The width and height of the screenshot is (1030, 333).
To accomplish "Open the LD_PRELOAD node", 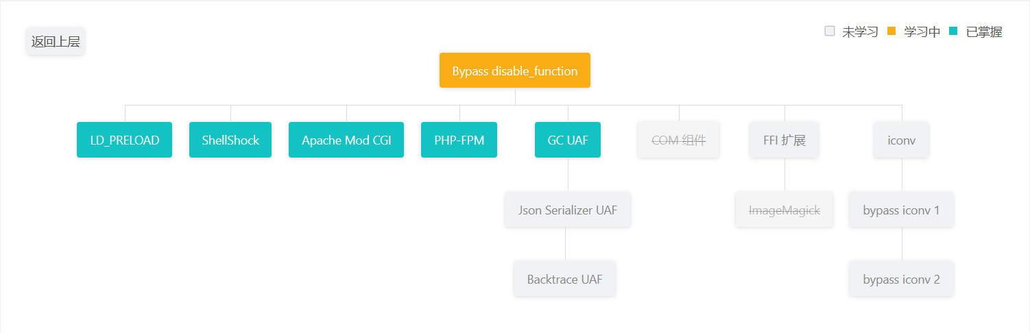I will 124,140.
